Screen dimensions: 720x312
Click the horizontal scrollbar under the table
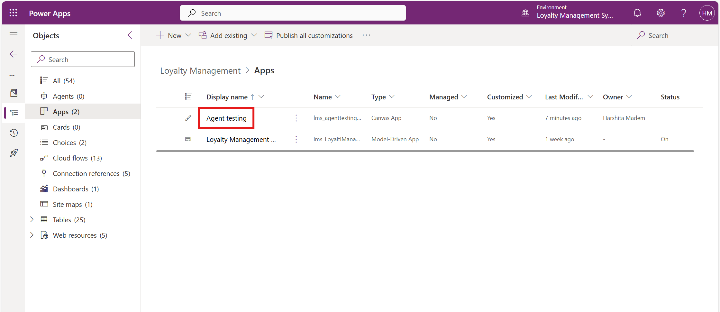click(x=424, y=151)
